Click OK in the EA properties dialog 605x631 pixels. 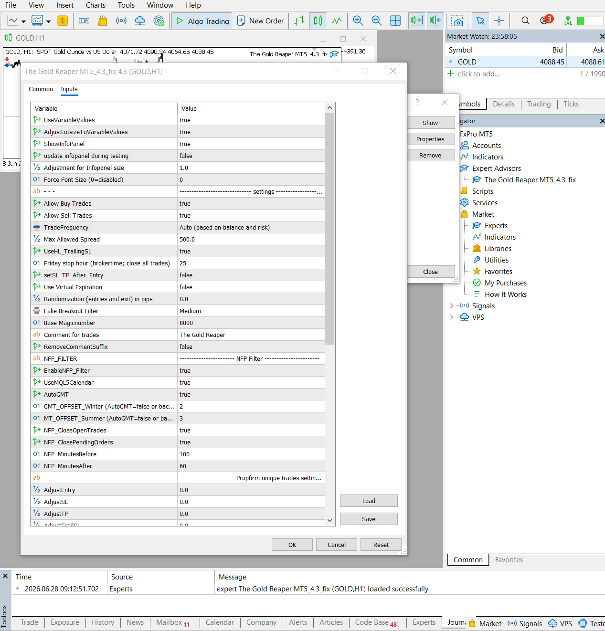point(292,545)
